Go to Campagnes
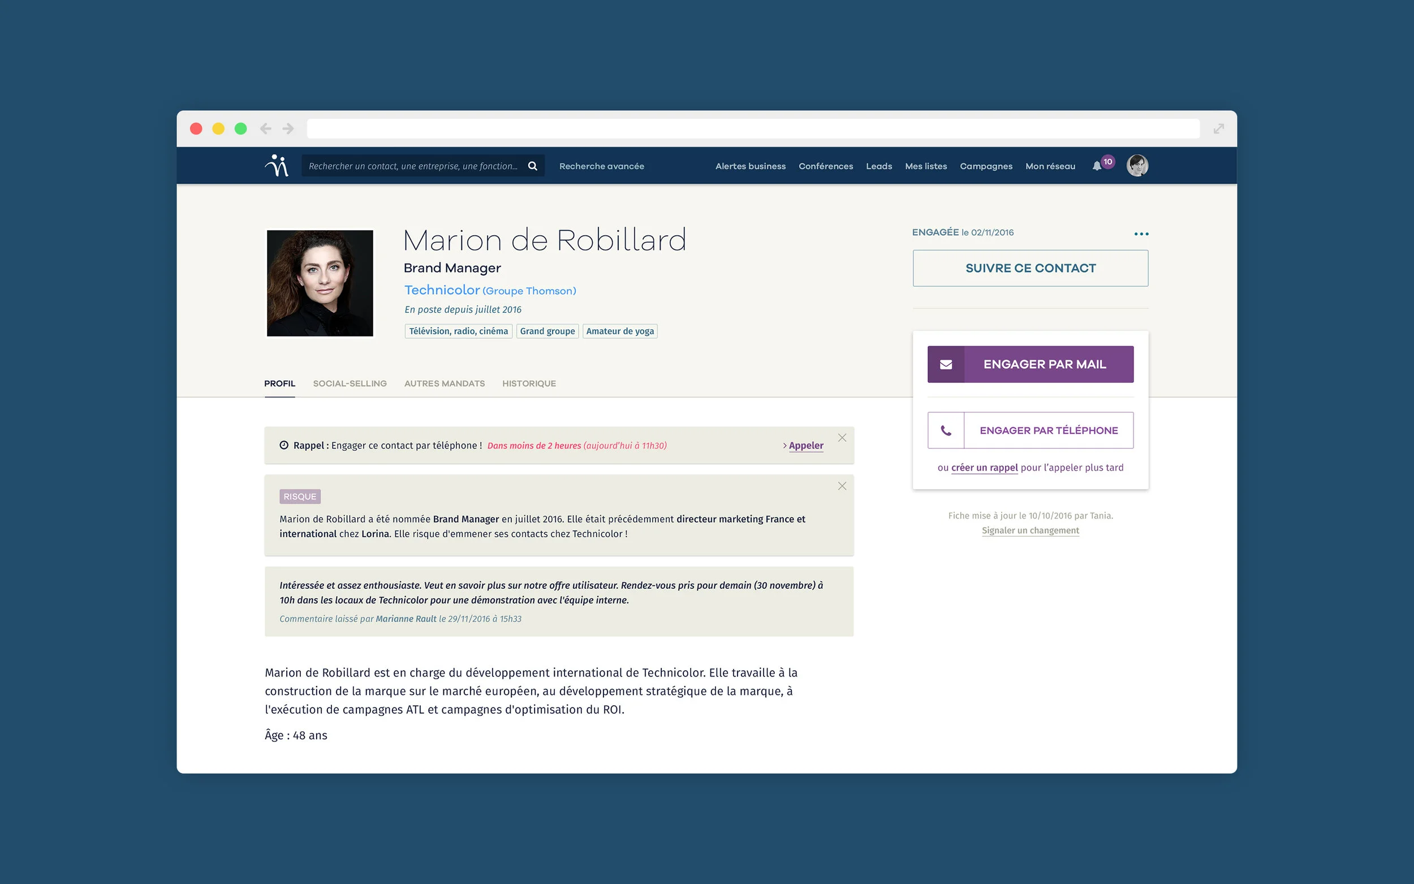This screenshot has width=1414, height=884. click(985, 166)
